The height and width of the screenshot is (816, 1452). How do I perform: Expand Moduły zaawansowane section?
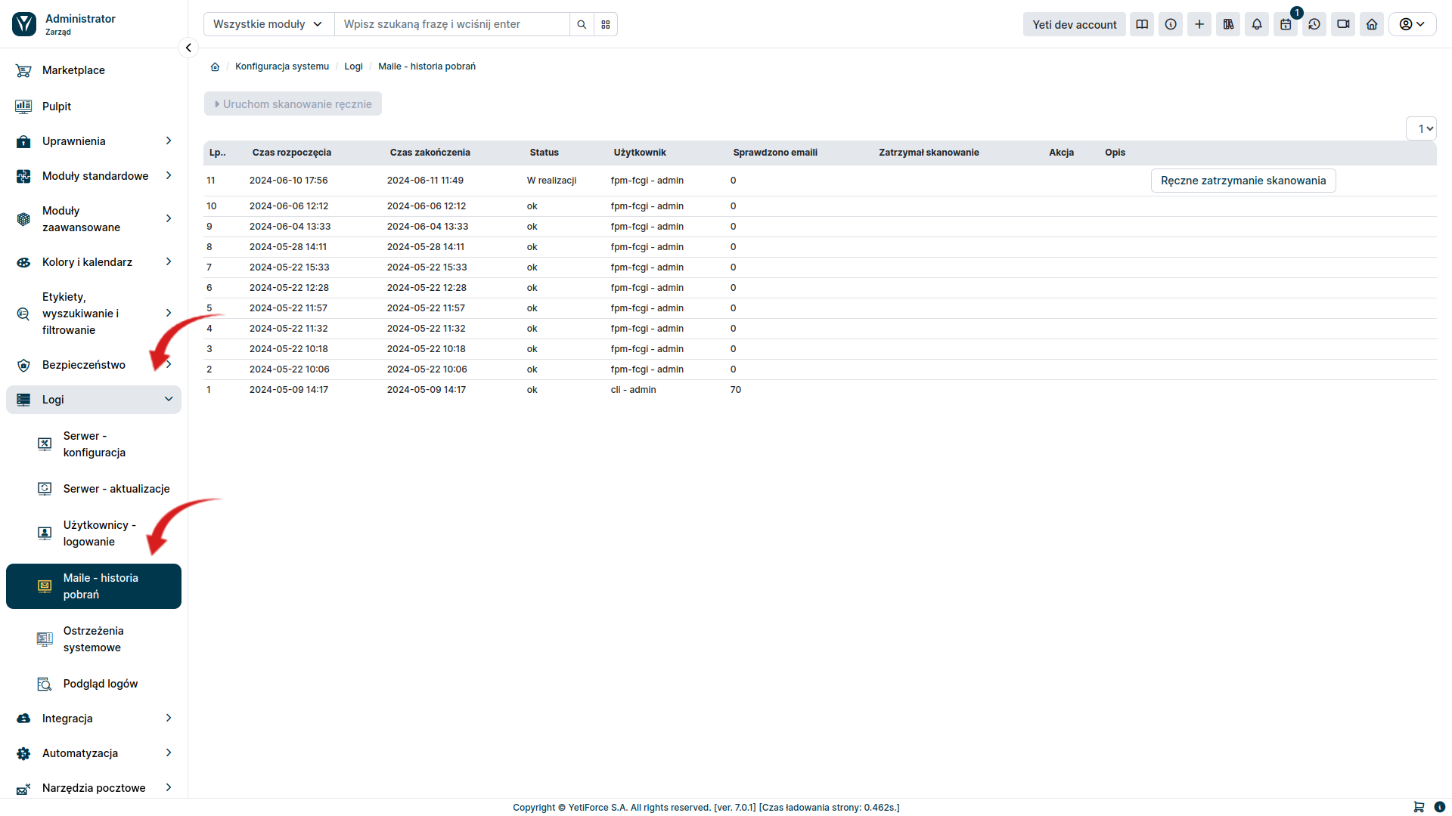click(x=94, y=219)
